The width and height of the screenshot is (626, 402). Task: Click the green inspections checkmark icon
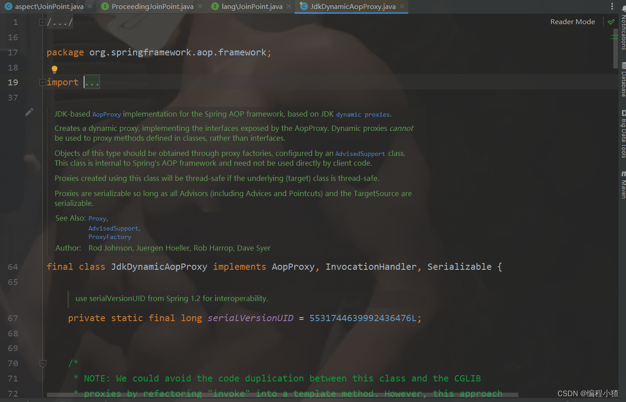pyautogui.click(x=611, y=22)
